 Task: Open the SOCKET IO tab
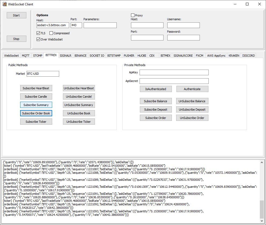pyautogui.click(x=97, y=56)
